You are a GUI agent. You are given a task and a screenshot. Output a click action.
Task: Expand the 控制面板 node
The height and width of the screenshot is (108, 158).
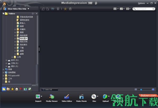(x=3, y=73)
